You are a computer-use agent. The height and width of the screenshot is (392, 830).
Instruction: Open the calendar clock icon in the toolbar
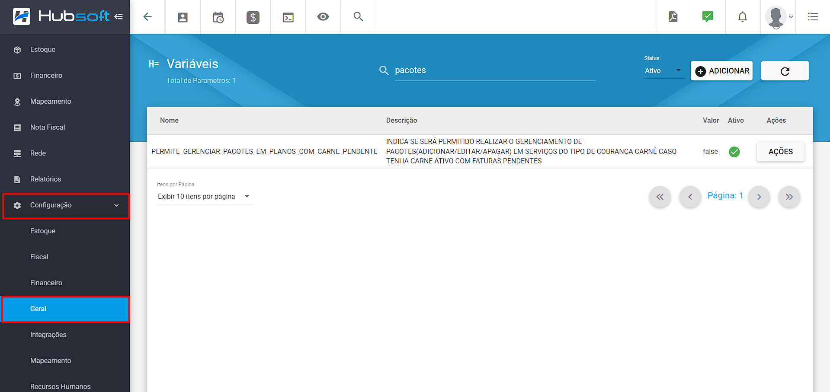pyautogui.click(x=218, y=17)
